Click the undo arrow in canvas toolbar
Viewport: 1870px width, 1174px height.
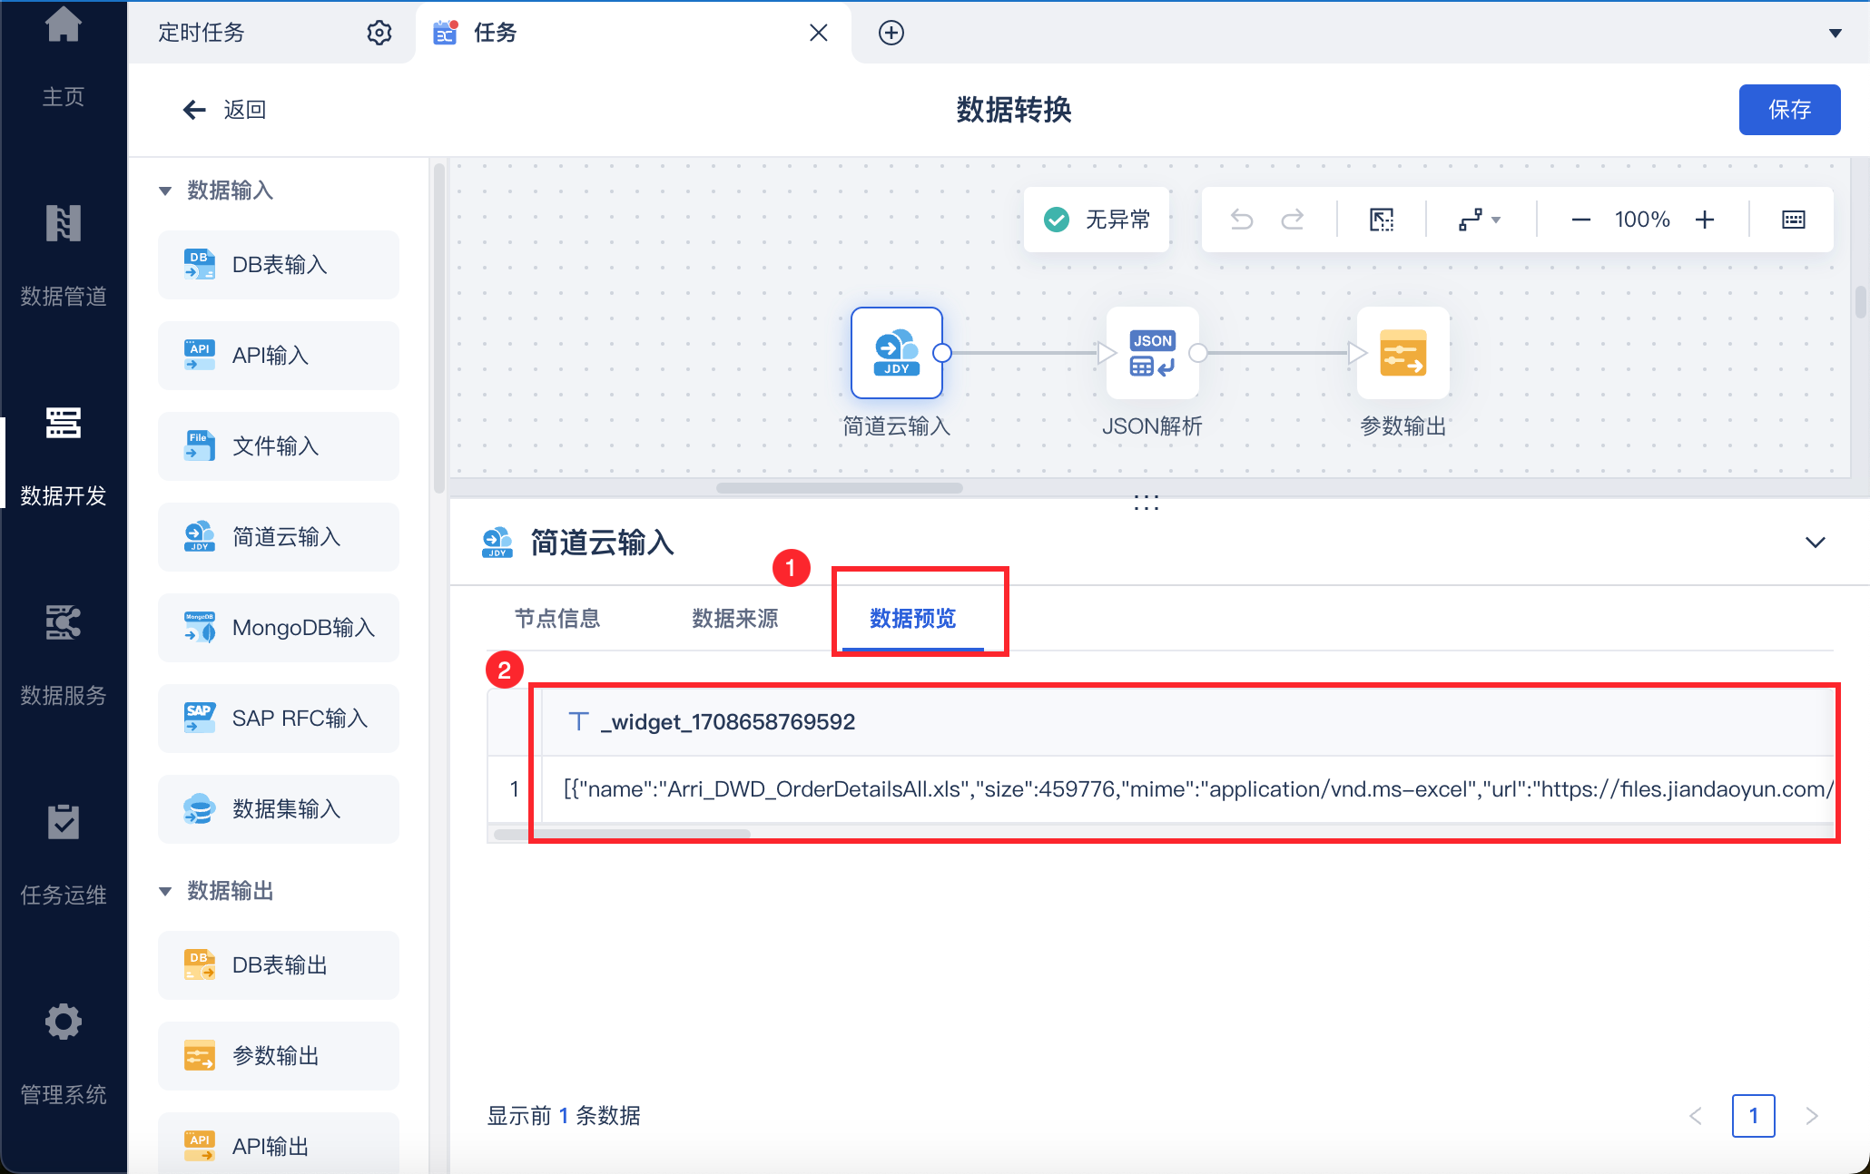tap(1241, 220)
